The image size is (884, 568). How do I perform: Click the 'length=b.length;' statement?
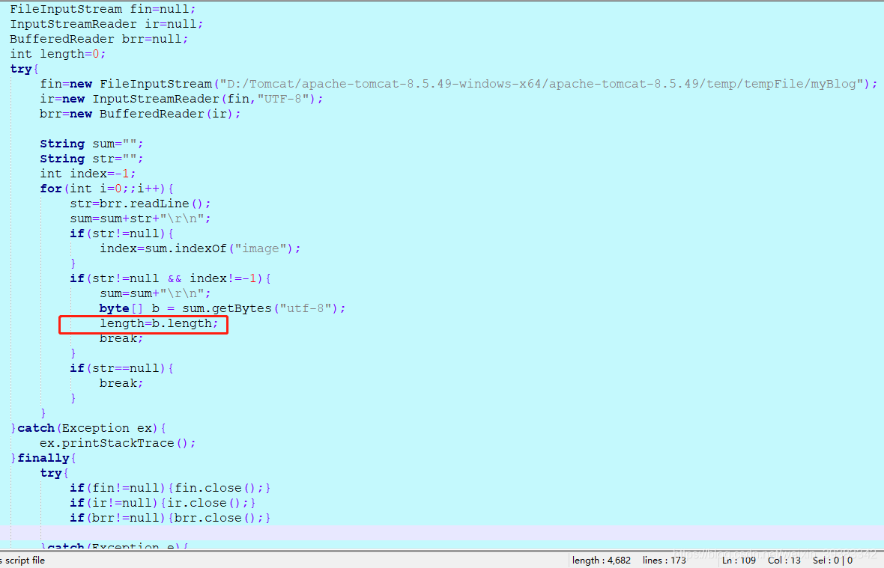coord(159,323)
